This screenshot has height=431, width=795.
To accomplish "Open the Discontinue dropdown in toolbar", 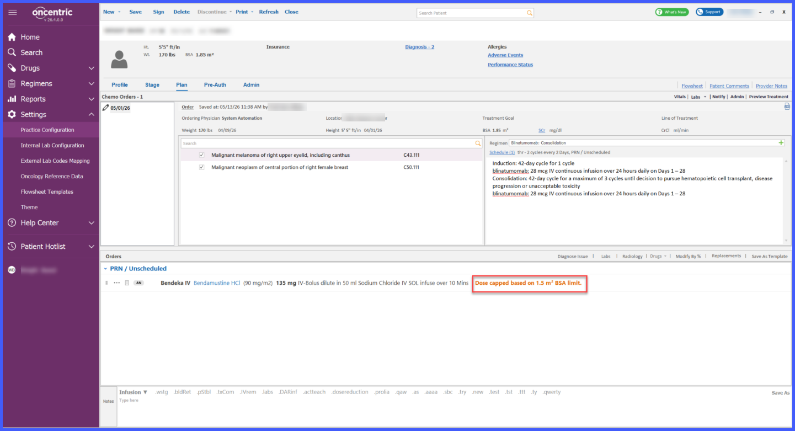I will click(215, 12).
